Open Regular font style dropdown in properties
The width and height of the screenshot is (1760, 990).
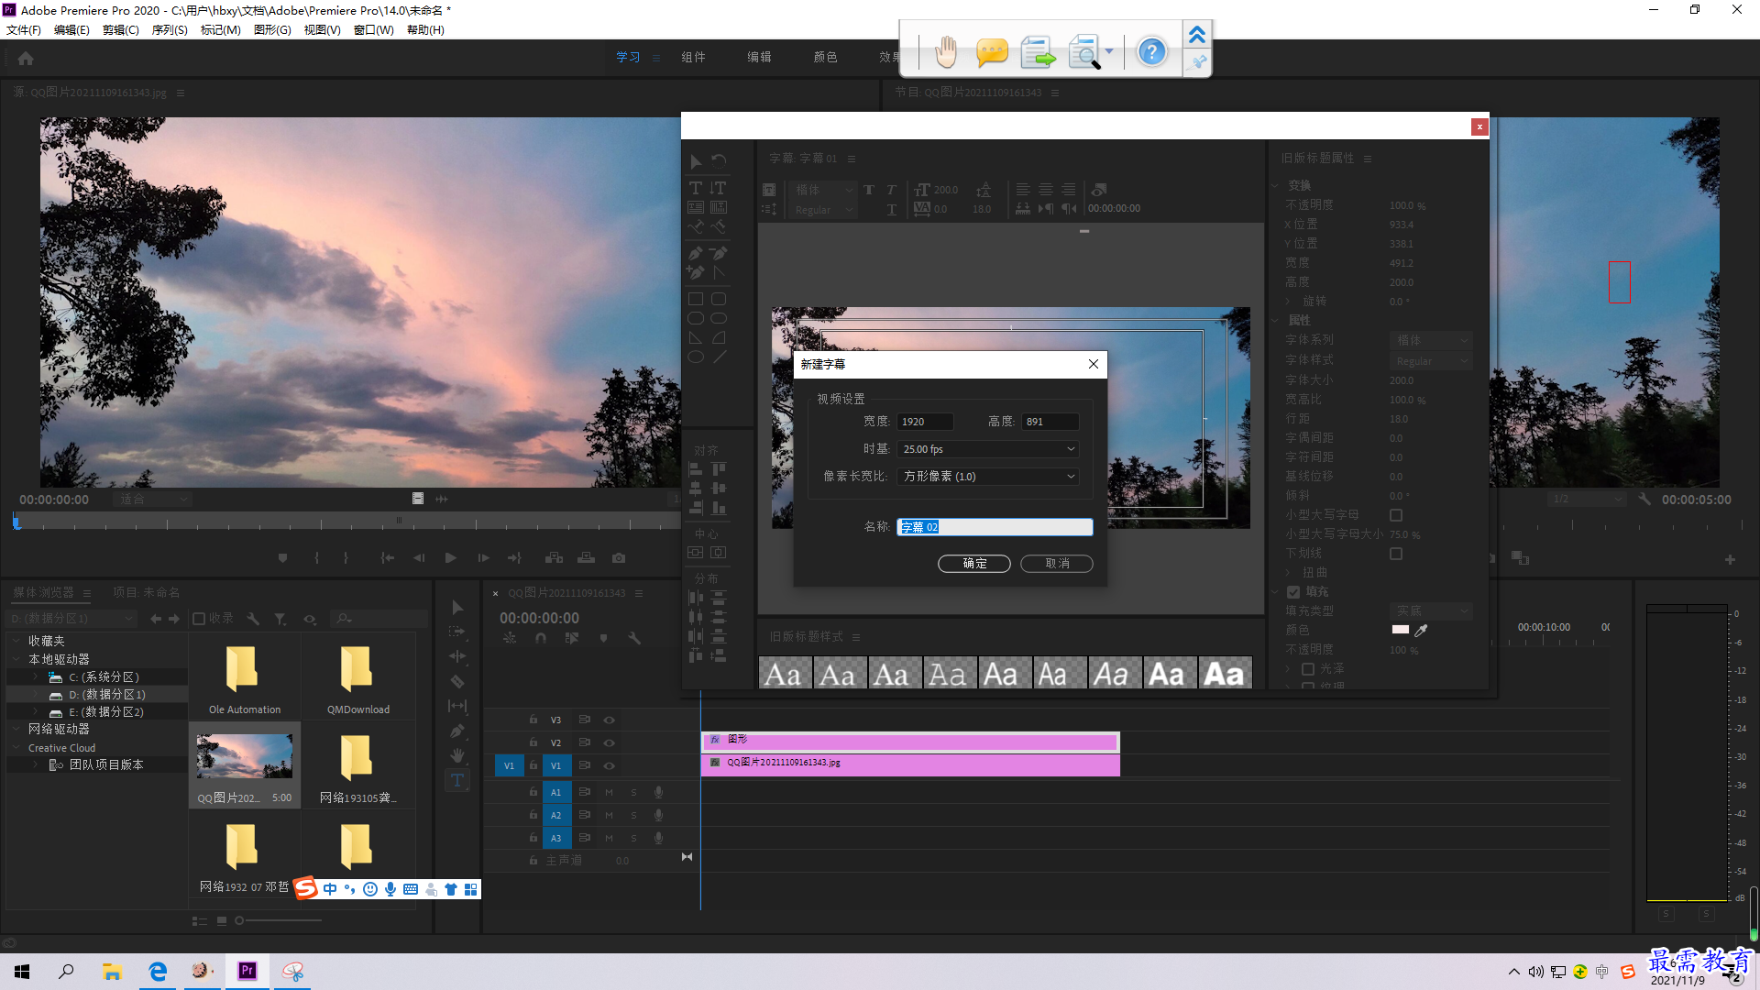(1431, 361)
